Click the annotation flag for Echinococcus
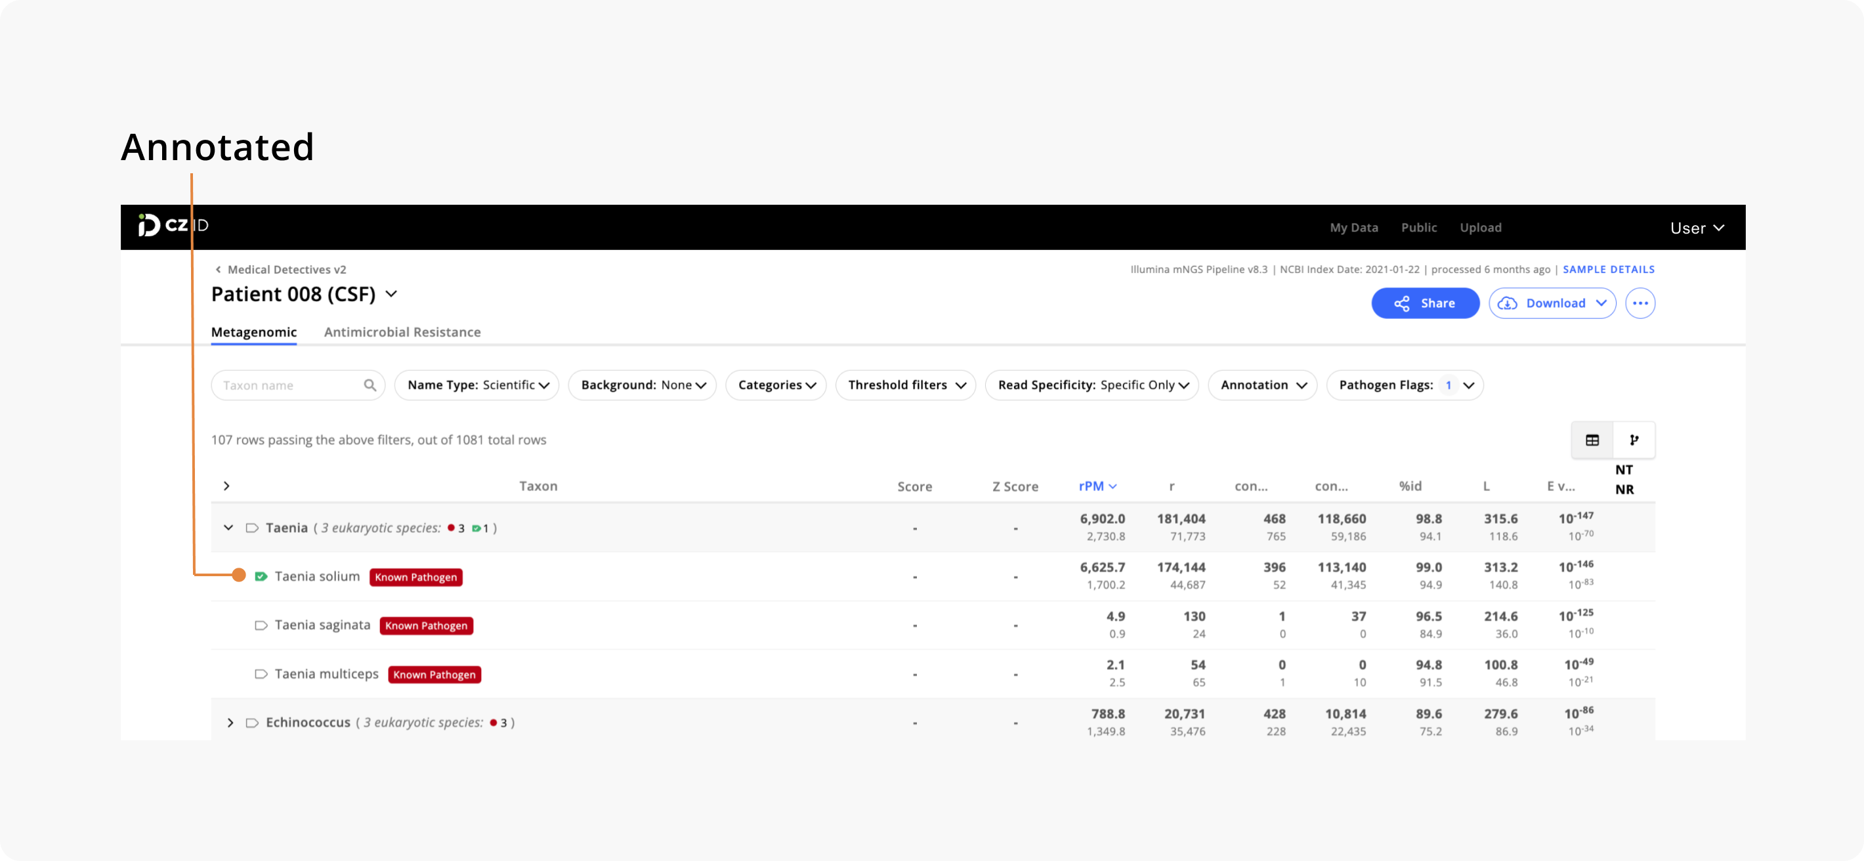This screenshot has height=861, width=1864. click(x=252, y=723)
